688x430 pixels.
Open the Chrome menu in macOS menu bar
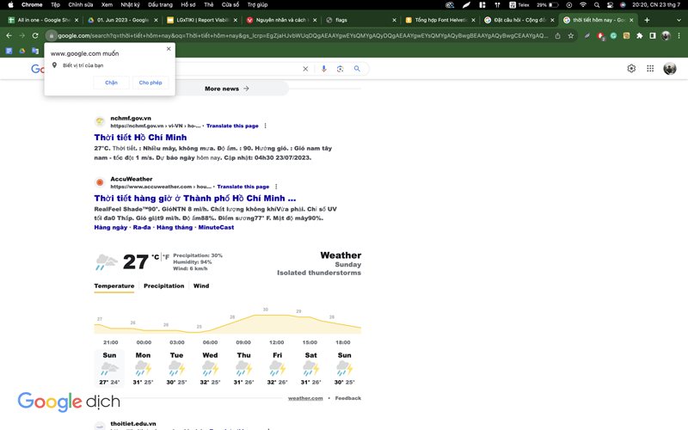(32, 5)
